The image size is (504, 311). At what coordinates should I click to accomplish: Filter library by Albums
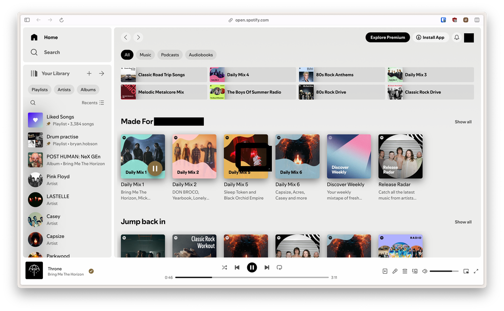(x=88, y=90)
